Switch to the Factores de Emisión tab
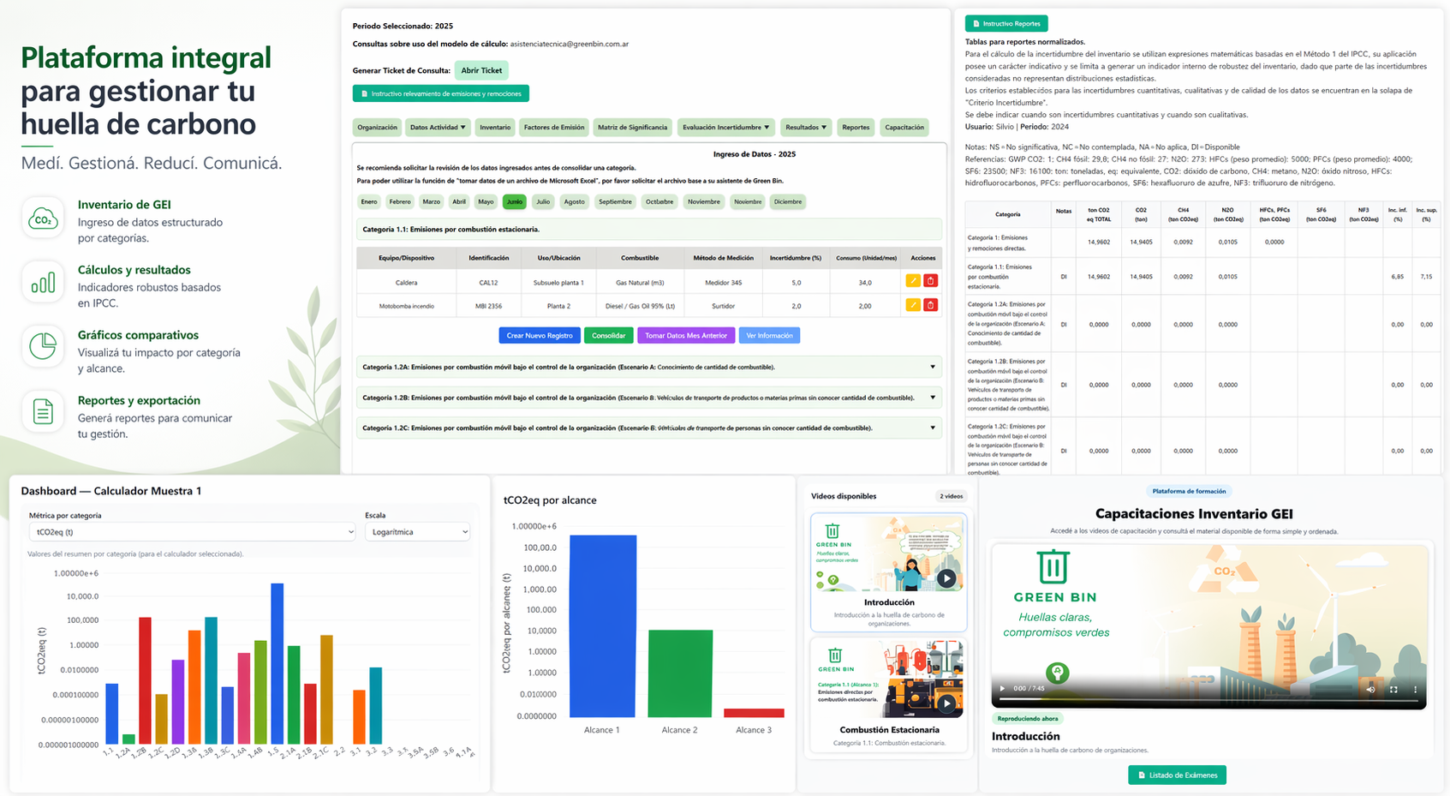 pos(554,128)
